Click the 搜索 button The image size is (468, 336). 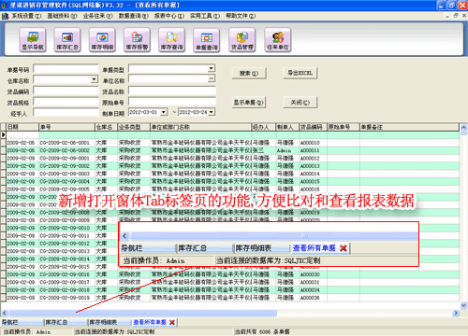click(249, 74)
